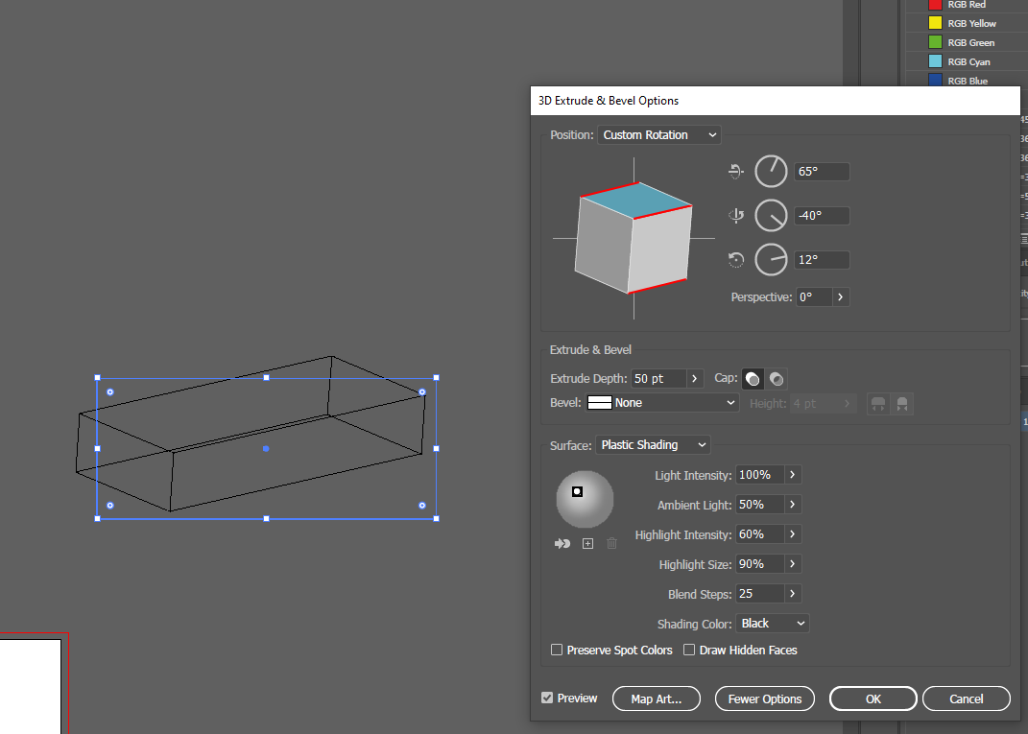The height and width of the screenshot is (734, 1028).
Task: Click the Blend Steps input field
Action: (x=758, y=594)
